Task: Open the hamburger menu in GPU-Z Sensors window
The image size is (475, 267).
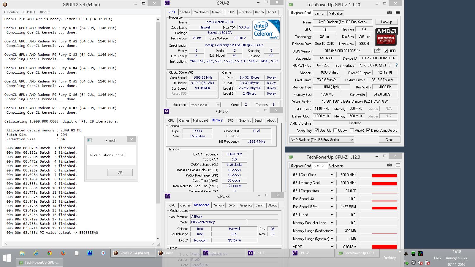Action: [x=398, y=165]
